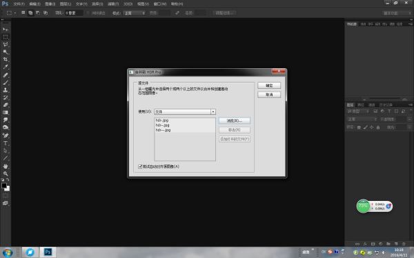This screenshot has height=258, width=414.
Task: Click the link layers icon at panel bottom
Action: tap(357, 244)
